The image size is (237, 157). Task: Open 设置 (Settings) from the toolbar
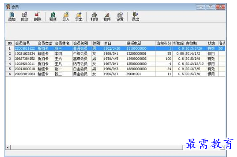[x=120, y=17]
